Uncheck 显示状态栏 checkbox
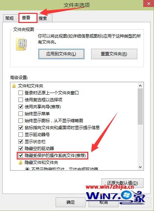 coord(21,142)
